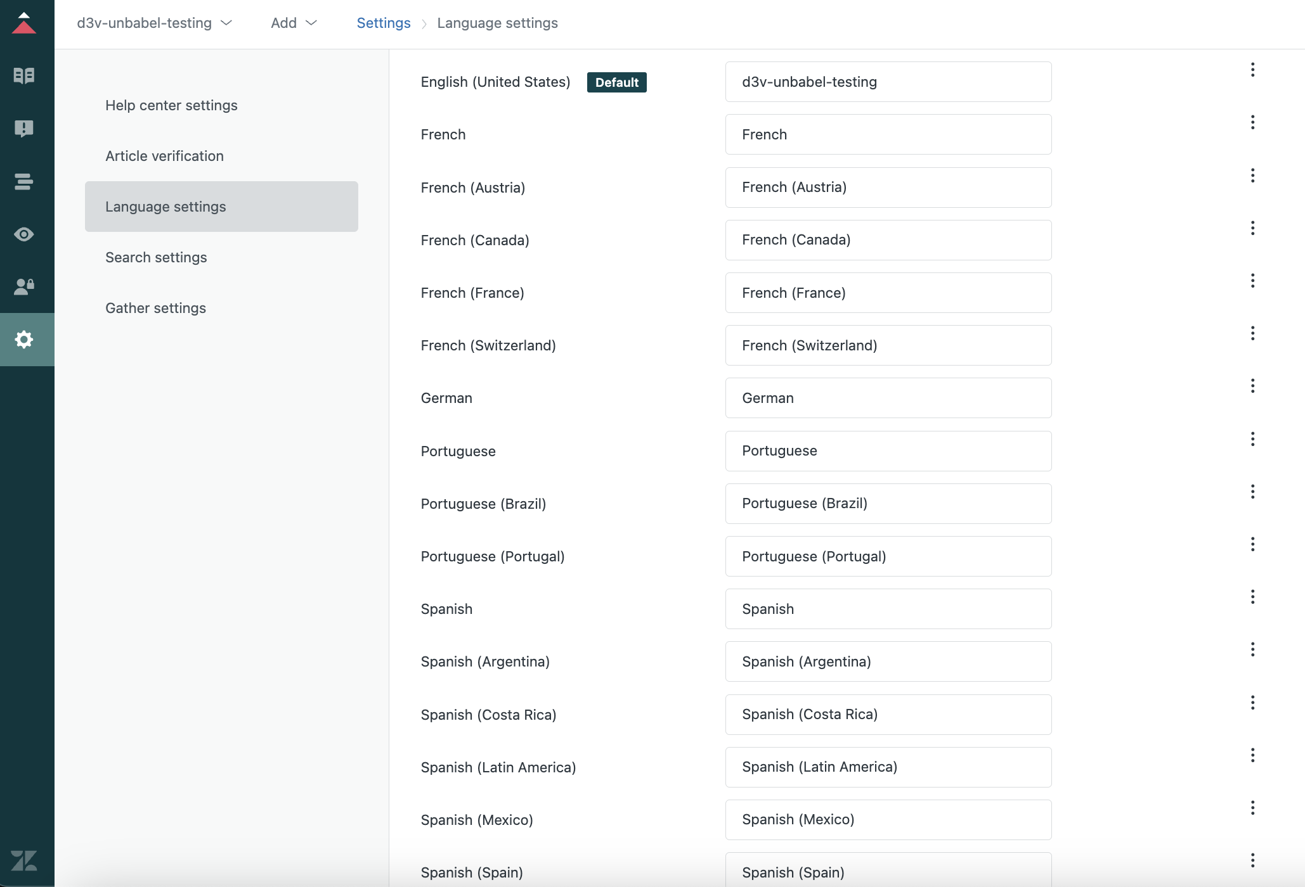Open options menu for French (France)
1305x887 pixels.
coord(1252,281)
